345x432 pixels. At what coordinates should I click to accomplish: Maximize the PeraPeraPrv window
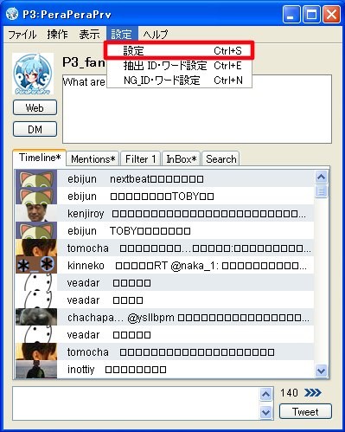tap(311, 15)
